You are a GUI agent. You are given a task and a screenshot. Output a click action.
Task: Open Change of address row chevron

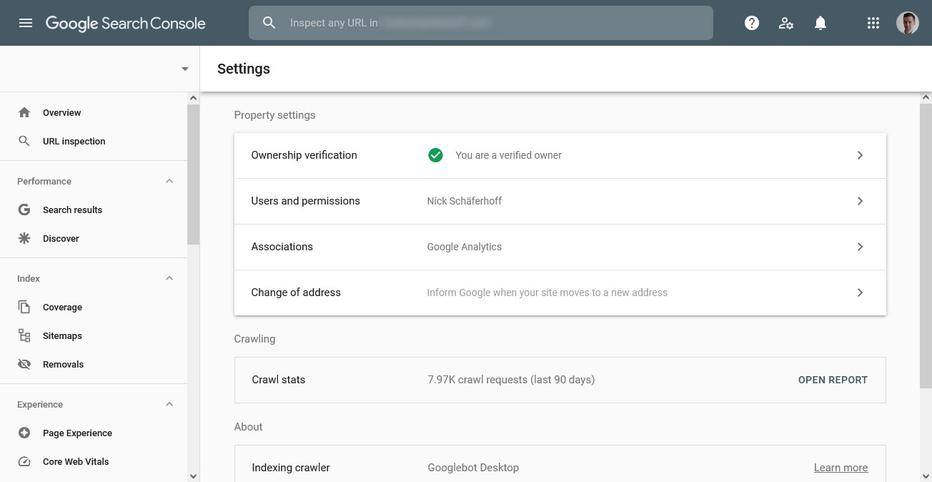(x=860, y=292)
